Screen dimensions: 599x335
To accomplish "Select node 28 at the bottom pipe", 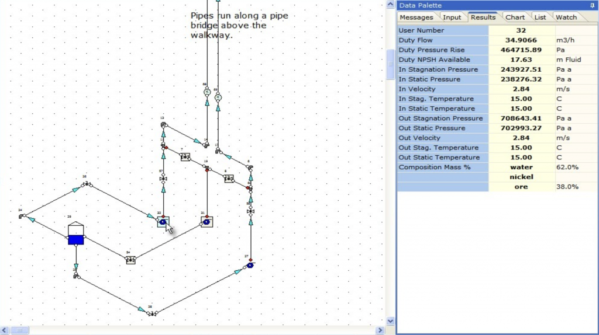I will (152, 313).
